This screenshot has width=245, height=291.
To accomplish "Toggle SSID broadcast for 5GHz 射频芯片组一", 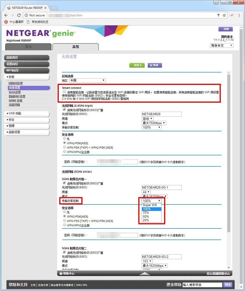I will pyautogui.click(x=64, y=183).
